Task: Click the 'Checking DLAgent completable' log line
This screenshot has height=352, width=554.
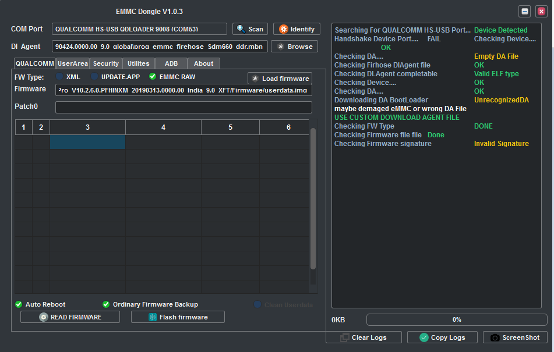Action: (386, 74)
